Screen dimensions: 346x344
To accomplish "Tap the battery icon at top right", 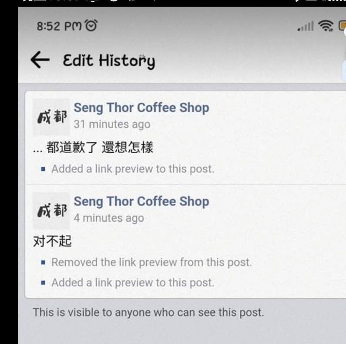I will point(342,26).
